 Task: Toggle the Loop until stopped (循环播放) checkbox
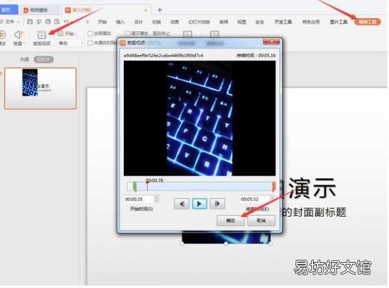(127, 34)
